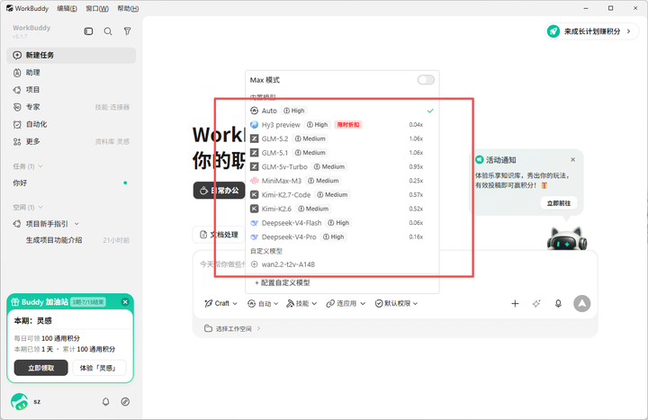Select custom model wan2.2-t2v-A14B
648x420 pixels.
pyautogui.click(x=342, y=264)
